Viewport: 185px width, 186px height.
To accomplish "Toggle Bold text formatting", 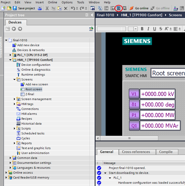I will pyautogui.click(x=142, y=29).
